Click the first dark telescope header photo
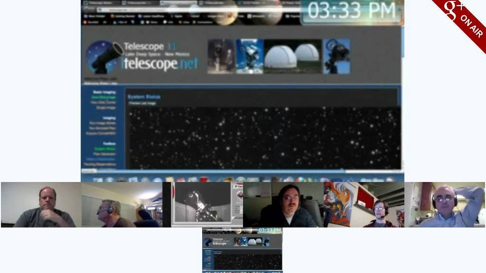Image resolution: width=486 pixels, height=273 pixels. coord(222,56)
